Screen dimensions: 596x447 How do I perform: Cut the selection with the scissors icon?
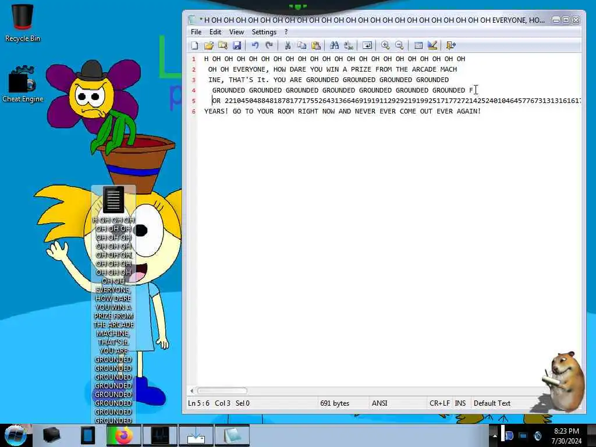coord(288,45)
